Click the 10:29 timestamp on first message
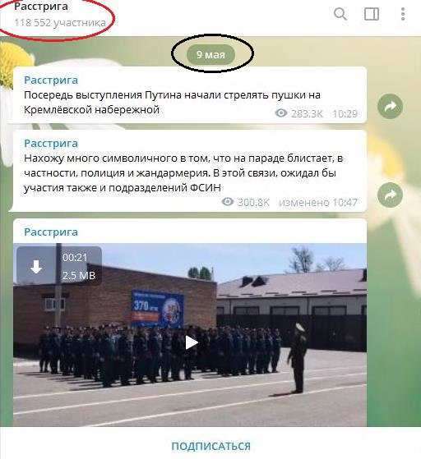The height and width of the screenshot is (459, 421). [x=345, y=113]
